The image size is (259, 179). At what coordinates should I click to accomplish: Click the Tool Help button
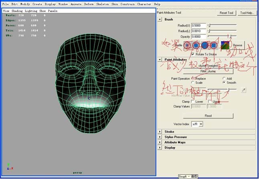click(x=247, y=13)
